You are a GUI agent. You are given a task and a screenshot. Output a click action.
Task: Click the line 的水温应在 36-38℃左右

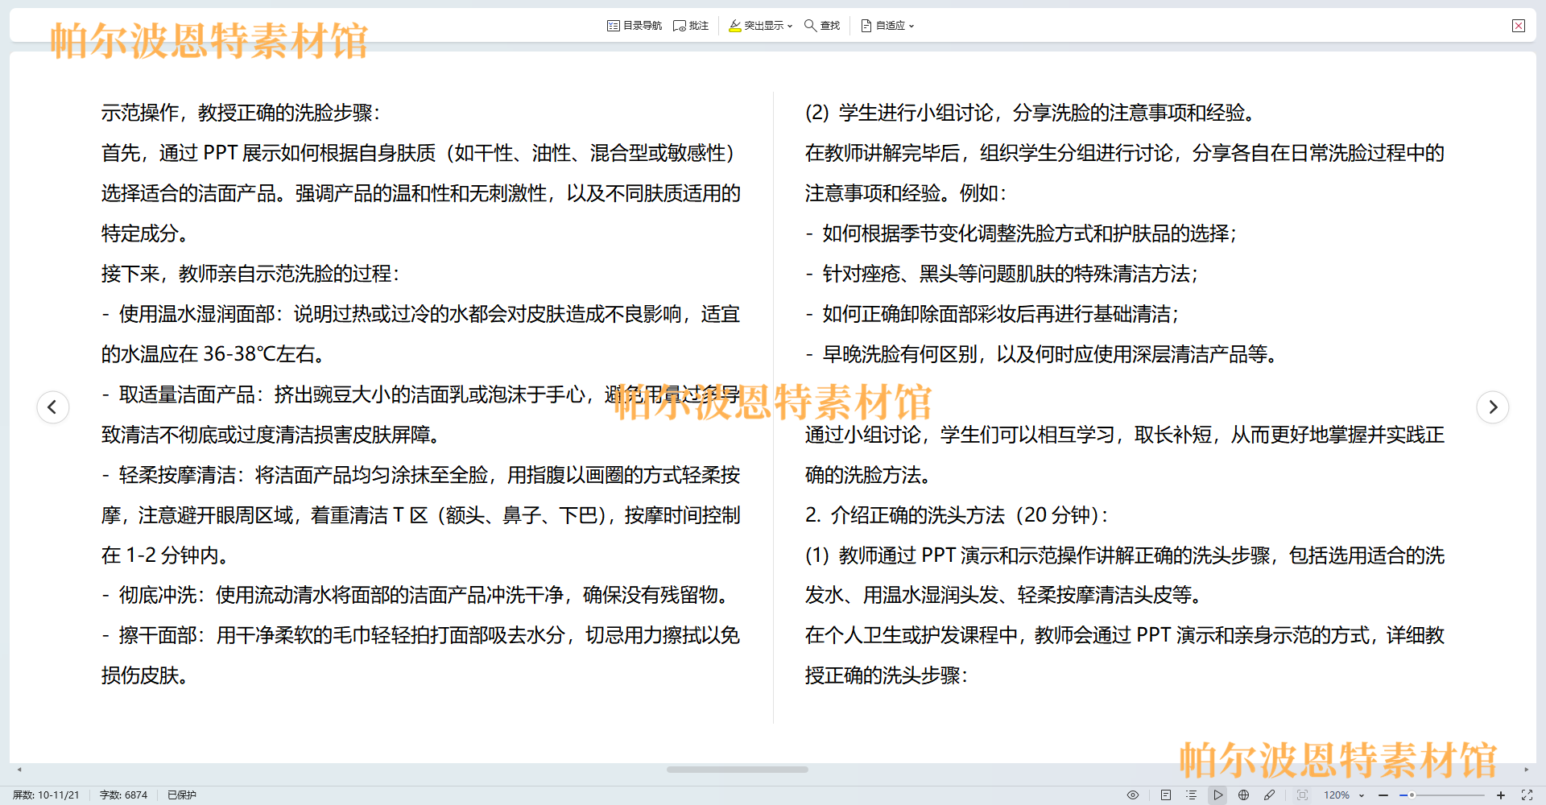click(213, 354)
